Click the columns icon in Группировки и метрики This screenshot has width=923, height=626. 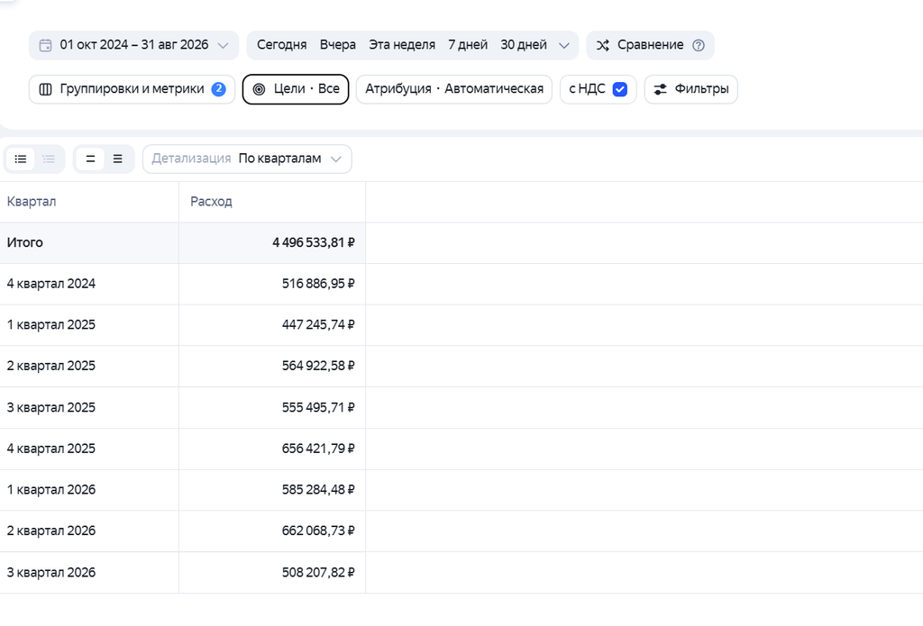[x=45, y=89]
